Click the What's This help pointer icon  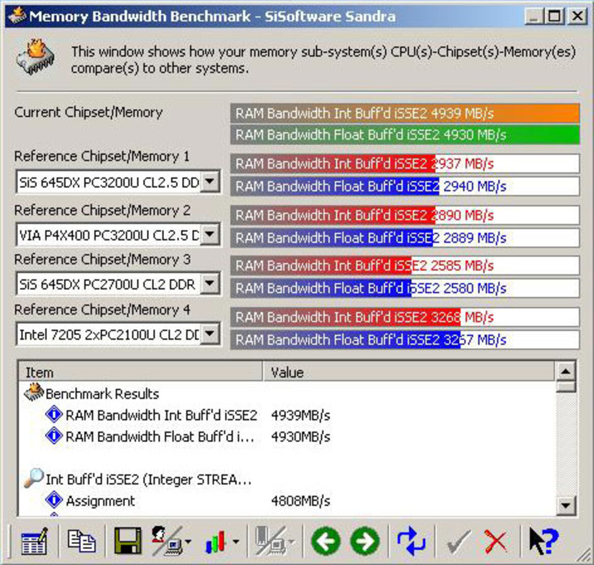[x=544, y=541]
